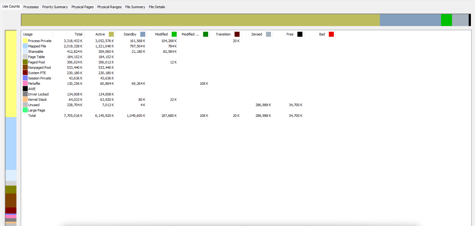Click the 797,504 K Mapped File standby value
Screen dimensions: 475x226
pyautogui.click(x=138, y=46)
